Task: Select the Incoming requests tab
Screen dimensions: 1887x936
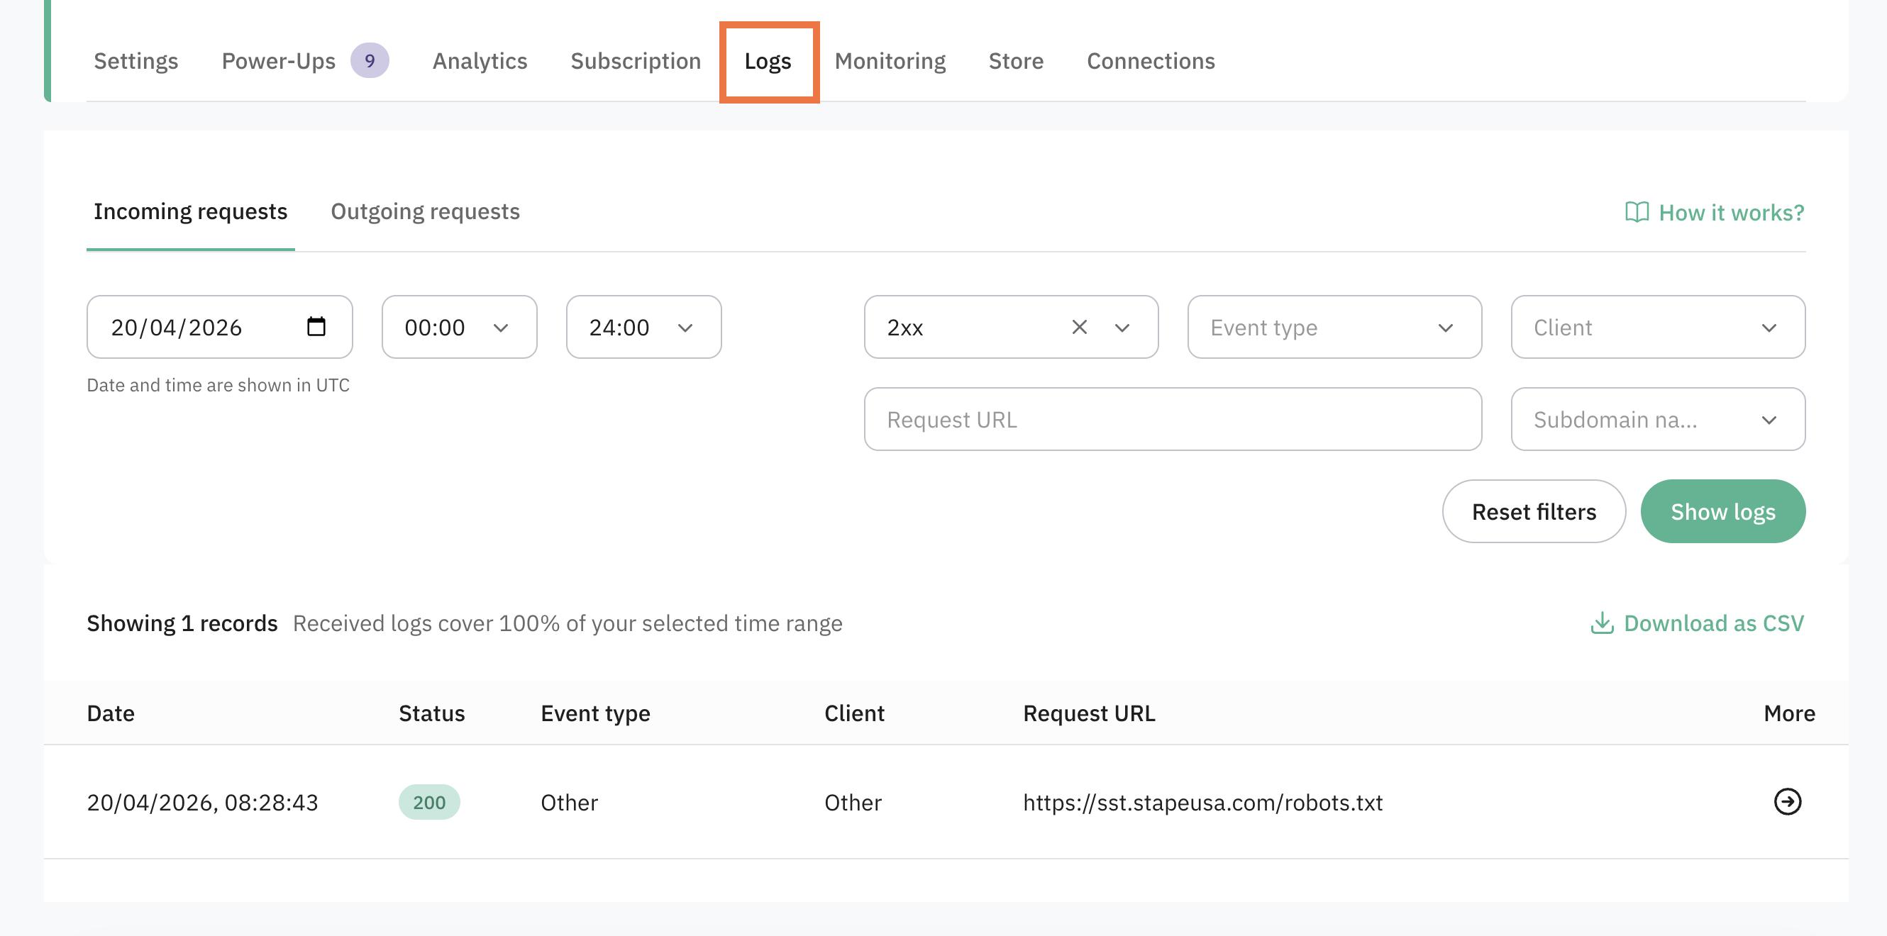Action: (x=190, y=211)
